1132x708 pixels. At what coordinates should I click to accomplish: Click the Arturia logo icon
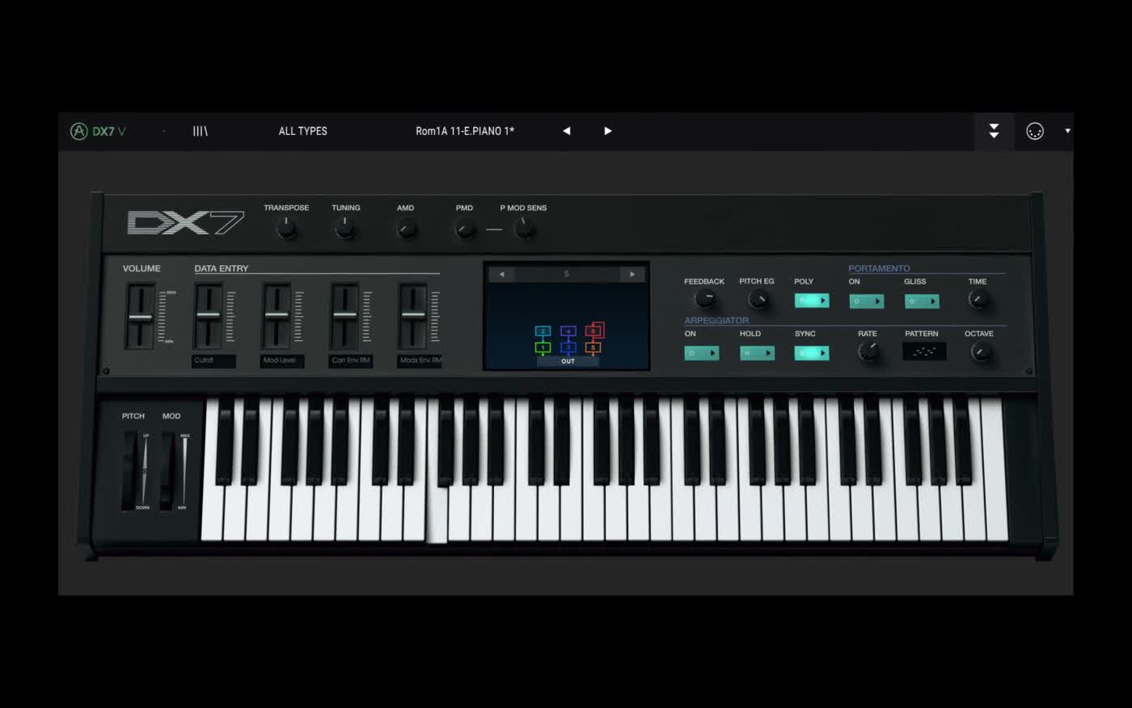[x=78, y=130]
